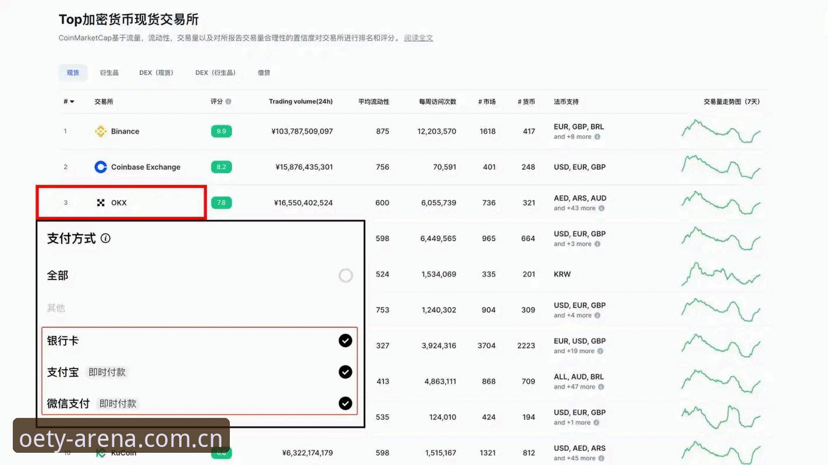Click the Coinbase Exchange logo icon

(x=101, y=167)
